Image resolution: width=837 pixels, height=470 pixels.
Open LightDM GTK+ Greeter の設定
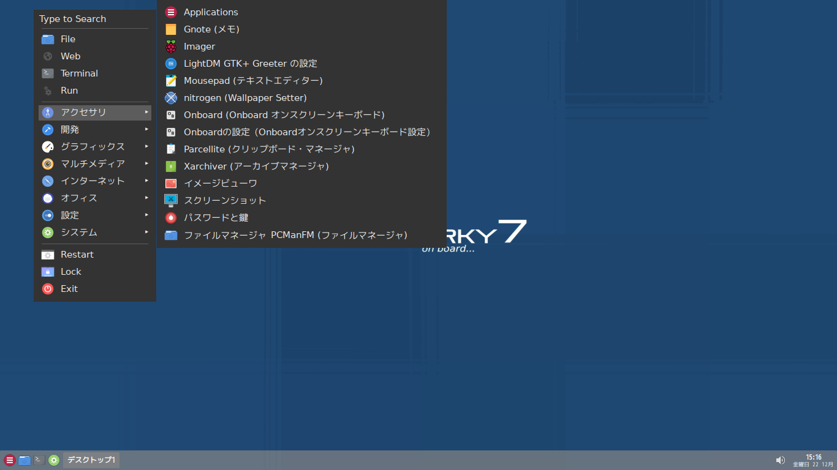coord(301,64)
